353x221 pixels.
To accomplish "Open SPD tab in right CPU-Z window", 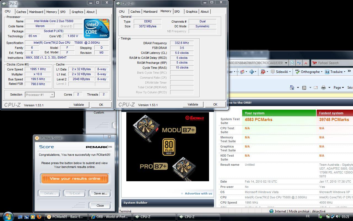I will pyautogui.click(x=177, y=12).
